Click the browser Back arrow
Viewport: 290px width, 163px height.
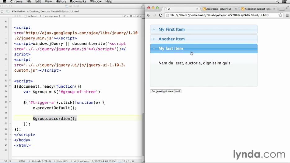(149, 15)
